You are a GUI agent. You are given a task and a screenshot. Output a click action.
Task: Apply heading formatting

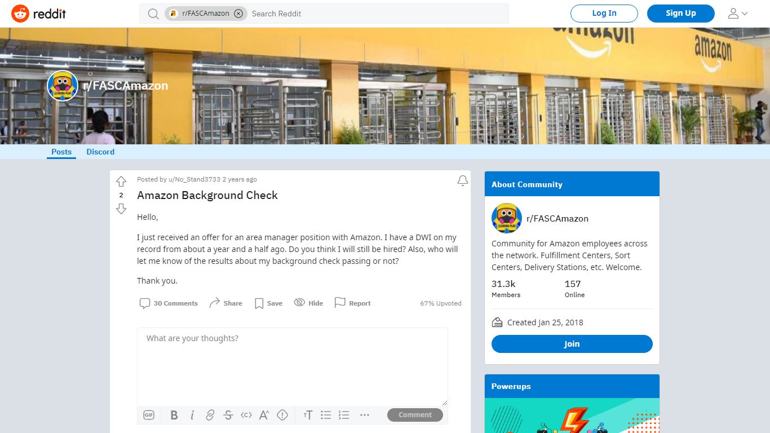click(x=308, y=415)
